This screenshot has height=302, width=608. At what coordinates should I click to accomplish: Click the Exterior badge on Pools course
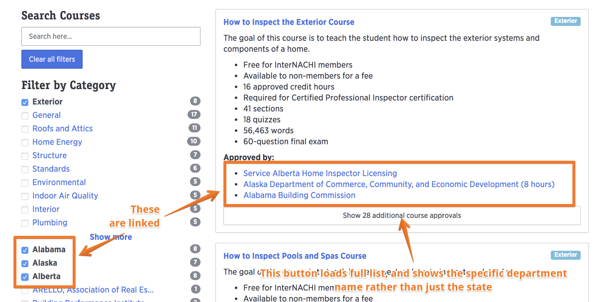(x=565, y=255)
